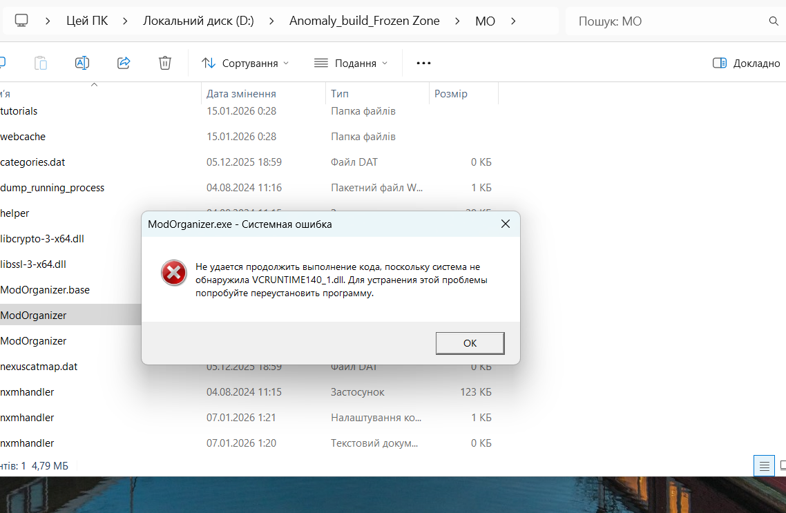Close the ModOrganizer.exe error dialog
786x513 pixels.
(x=505, y=224)
